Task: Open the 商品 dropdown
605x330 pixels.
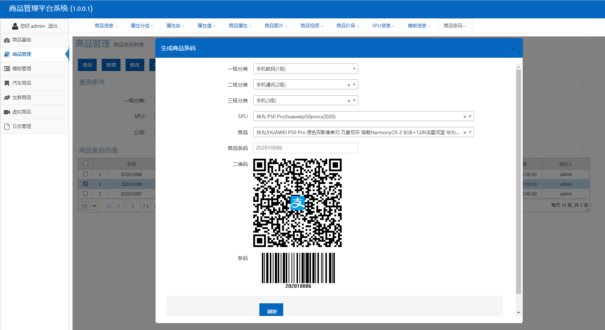Action: point(470,132)
